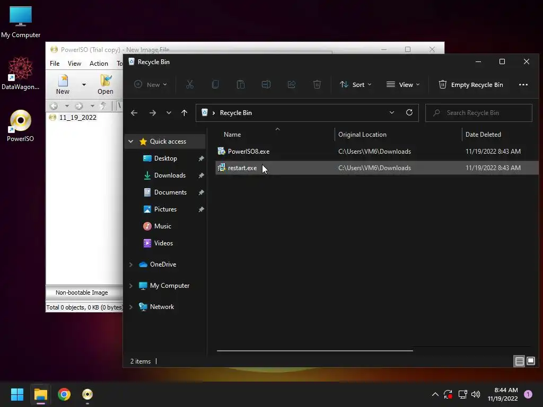Open the Windows Start button
The image size is (543, 407).
(x=17, y=394)
